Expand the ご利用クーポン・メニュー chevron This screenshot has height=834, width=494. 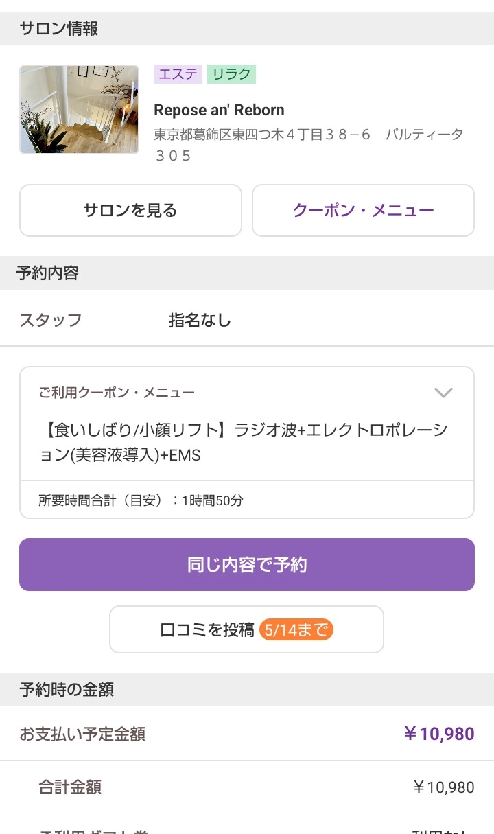443,393
